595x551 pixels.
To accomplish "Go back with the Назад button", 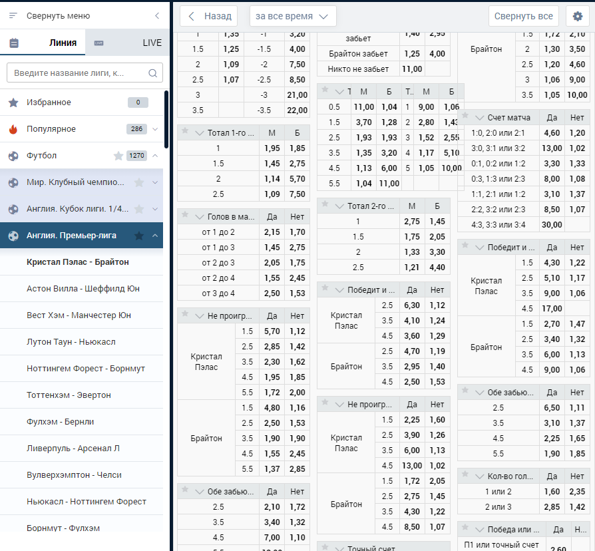I will (209, 16).
